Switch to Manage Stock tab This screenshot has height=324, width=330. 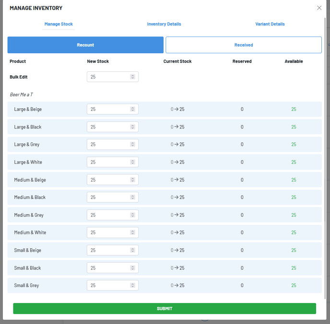59,24
